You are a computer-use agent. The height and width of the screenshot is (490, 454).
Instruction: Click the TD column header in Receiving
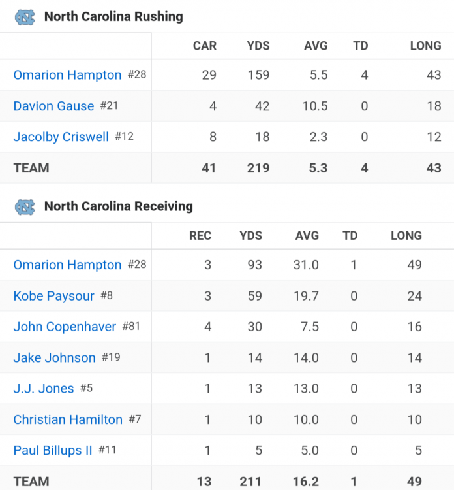tap(350, 235)
